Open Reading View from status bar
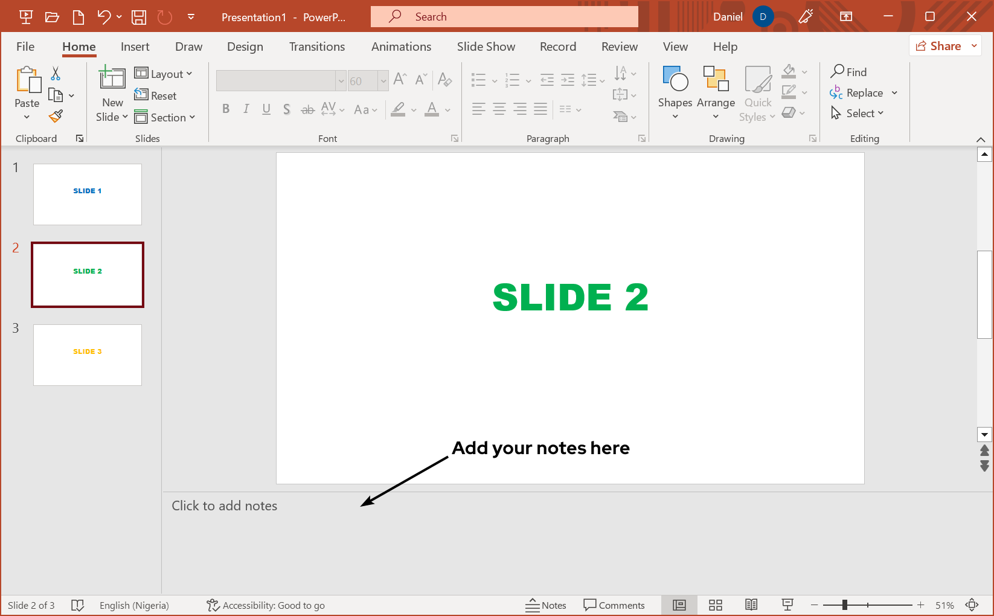The width and height of the screenshot is (994, 616). 751,605
